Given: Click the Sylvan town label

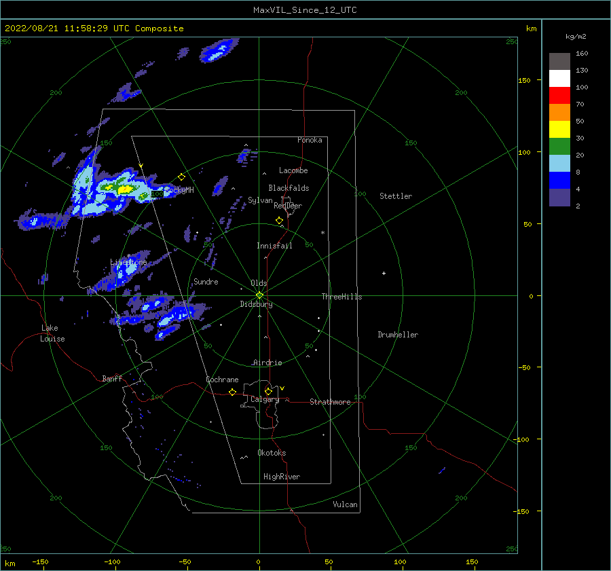Looking at the screenshot, I should coord(260,200).
